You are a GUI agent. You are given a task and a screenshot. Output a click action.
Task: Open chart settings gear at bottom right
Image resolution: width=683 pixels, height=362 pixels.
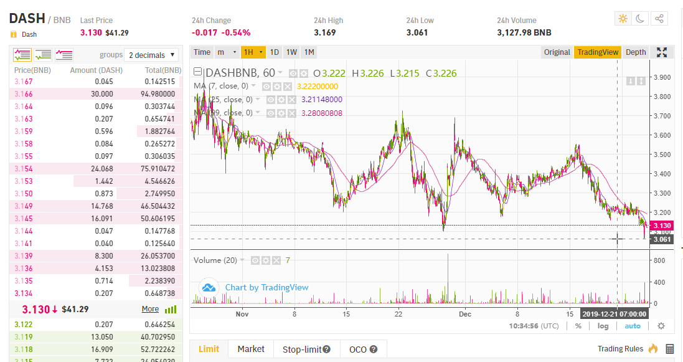[661, 326]
